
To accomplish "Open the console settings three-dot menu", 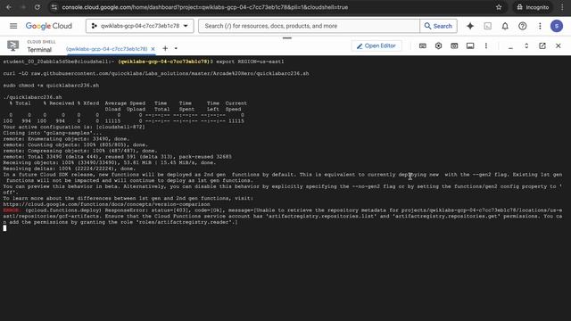I will tap(540, 26).
